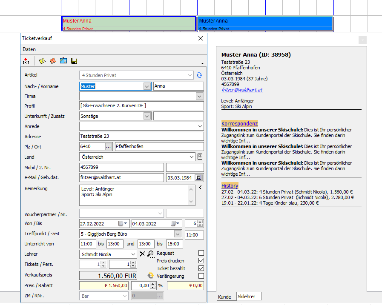The width and height of the screenshot is (382, 305).
Task: Decrease the days count stepper showing 6
Action: pyautogui.click(x=200, y=225)
